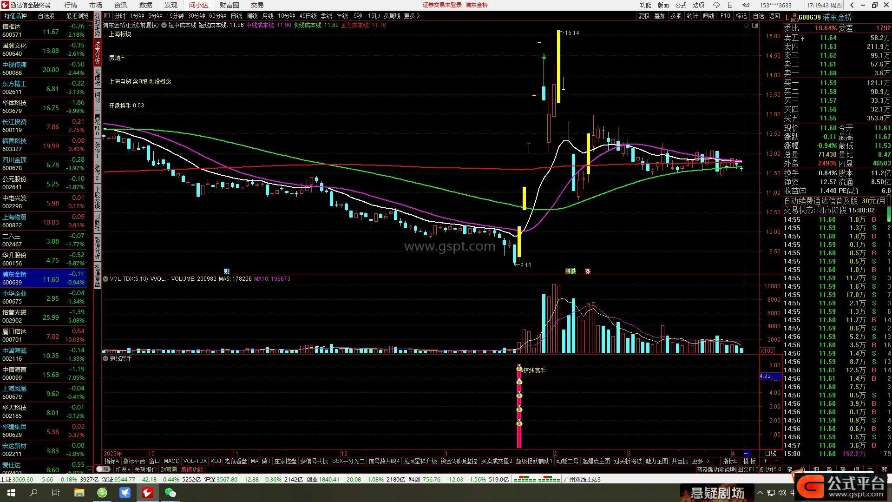Click the TDX application logo icon
The height and width of the screenshot is (502, 892).
[5, 5]
